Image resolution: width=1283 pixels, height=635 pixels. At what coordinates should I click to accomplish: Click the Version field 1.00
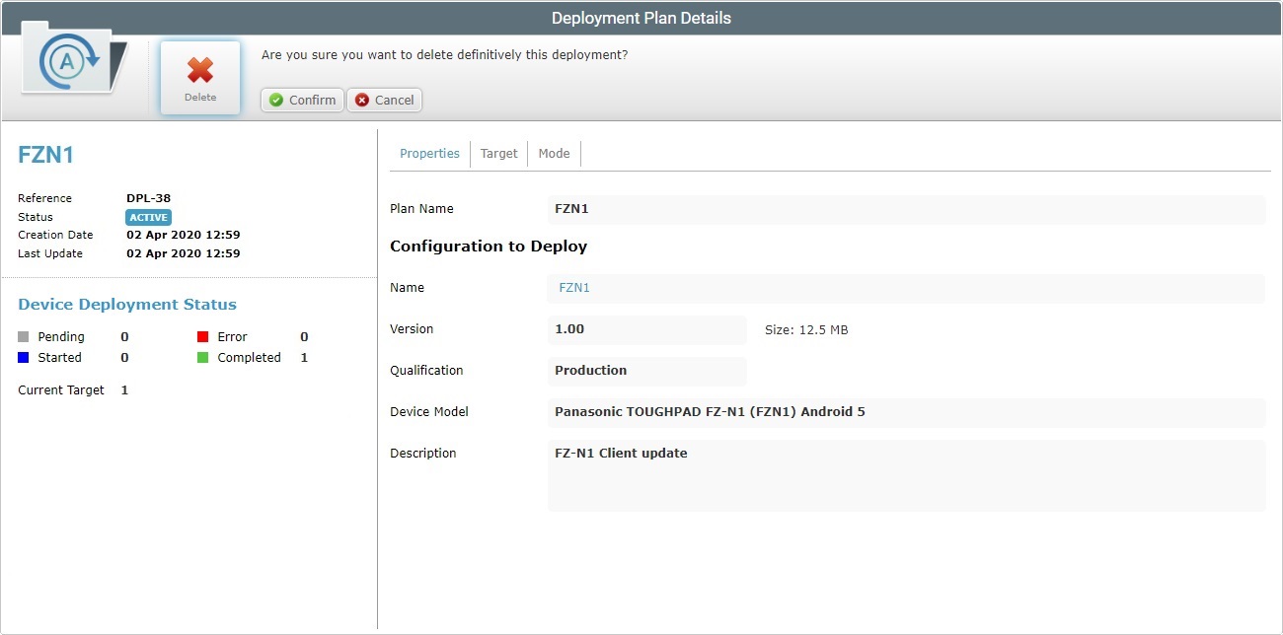647,329
